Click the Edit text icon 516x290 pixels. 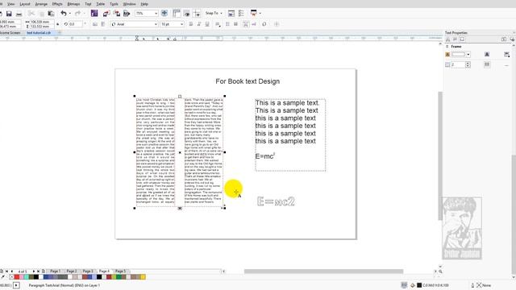254,24
